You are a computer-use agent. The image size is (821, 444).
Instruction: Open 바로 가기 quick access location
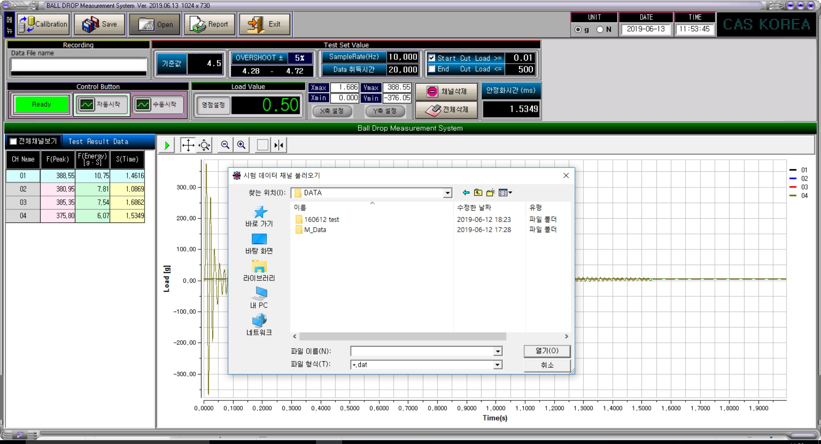click(259, 217)
